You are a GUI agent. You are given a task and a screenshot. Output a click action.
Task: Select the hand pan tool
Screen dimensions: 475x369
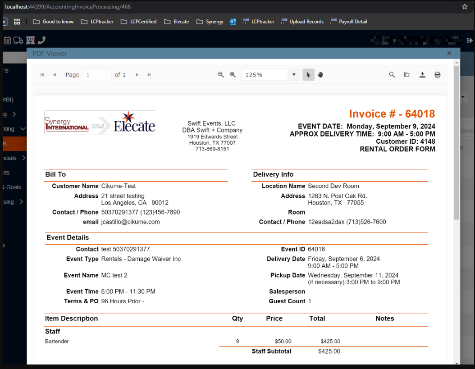coord(320,75)
